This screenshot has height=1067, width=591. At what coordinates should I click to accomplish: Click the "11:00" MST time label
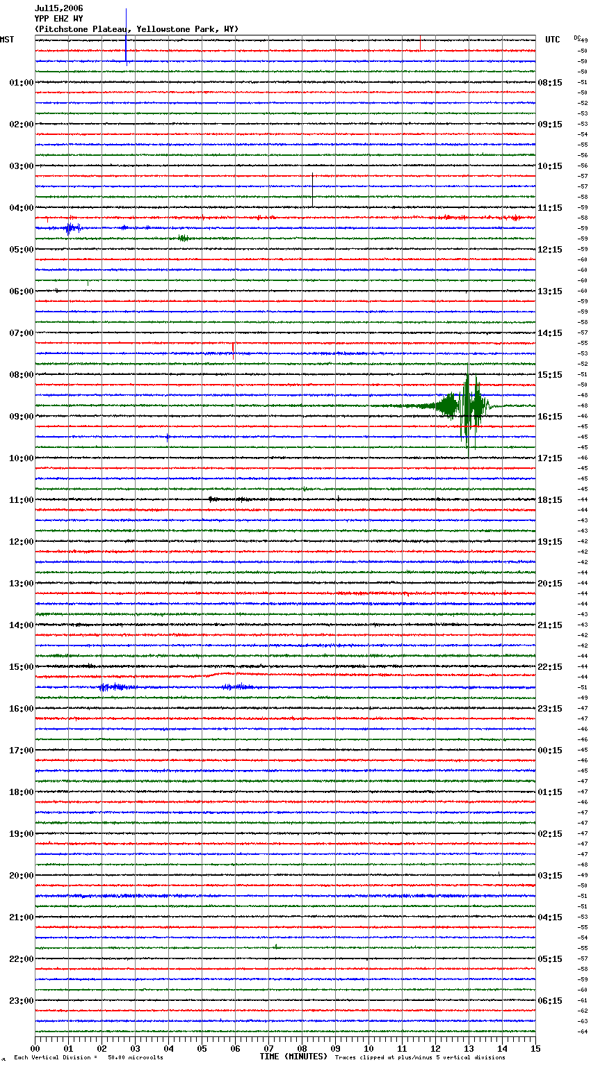tap(22, 500)
